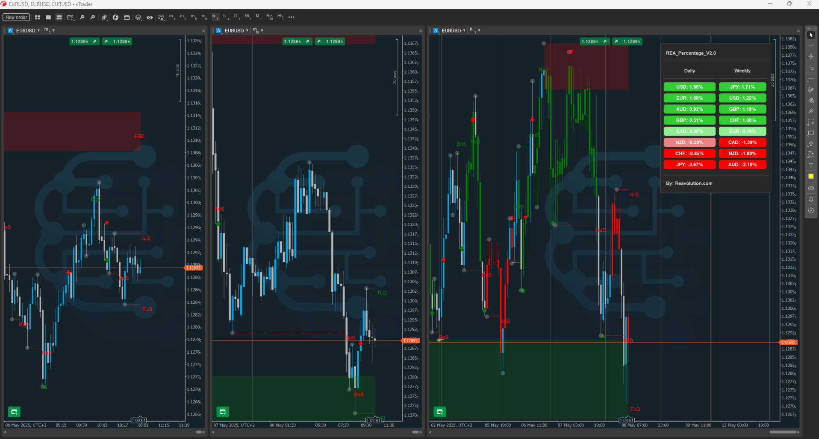The height and width of the screenshot is (439, 819).
Task: Click sell button 1.1289 in first chart
Action: (84, 41)
